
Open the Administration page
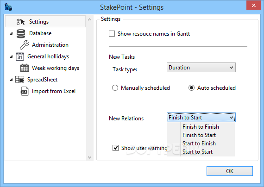coord(50,45)
